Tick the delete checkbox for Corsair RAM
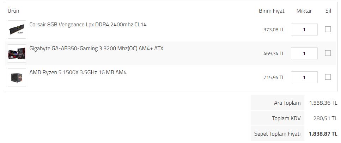This screenshot has height=143, width=341. click(328, 29)
